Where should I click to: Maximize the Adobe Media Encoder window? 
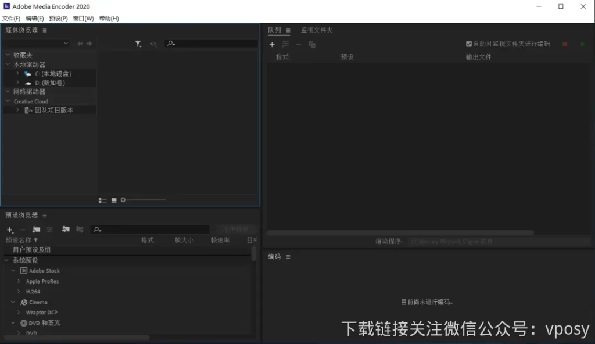(x=561, y=6)
